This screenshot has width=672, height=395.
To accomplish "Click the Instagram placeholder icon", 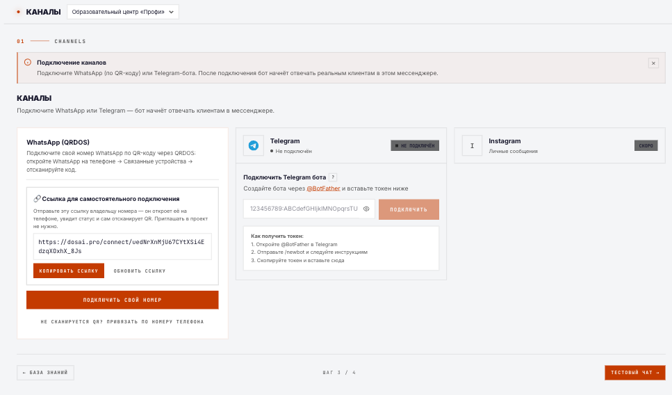I will click(472, 145).
